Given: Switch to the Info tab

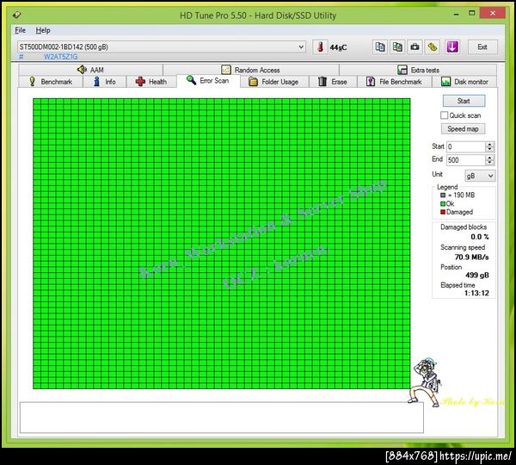Looking at the screenshot, I should coord(104,82).
